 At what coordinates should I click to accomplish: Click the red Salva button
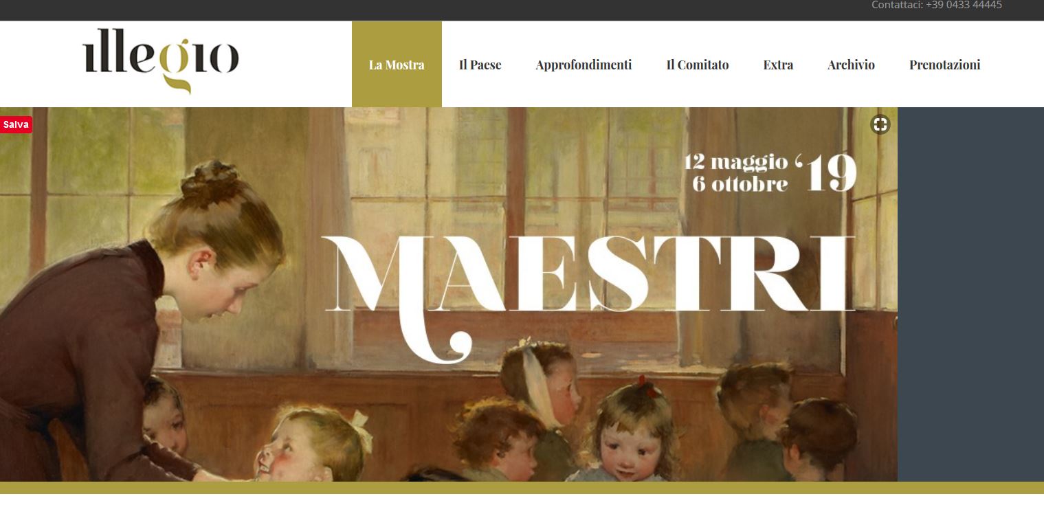(16, 124)
